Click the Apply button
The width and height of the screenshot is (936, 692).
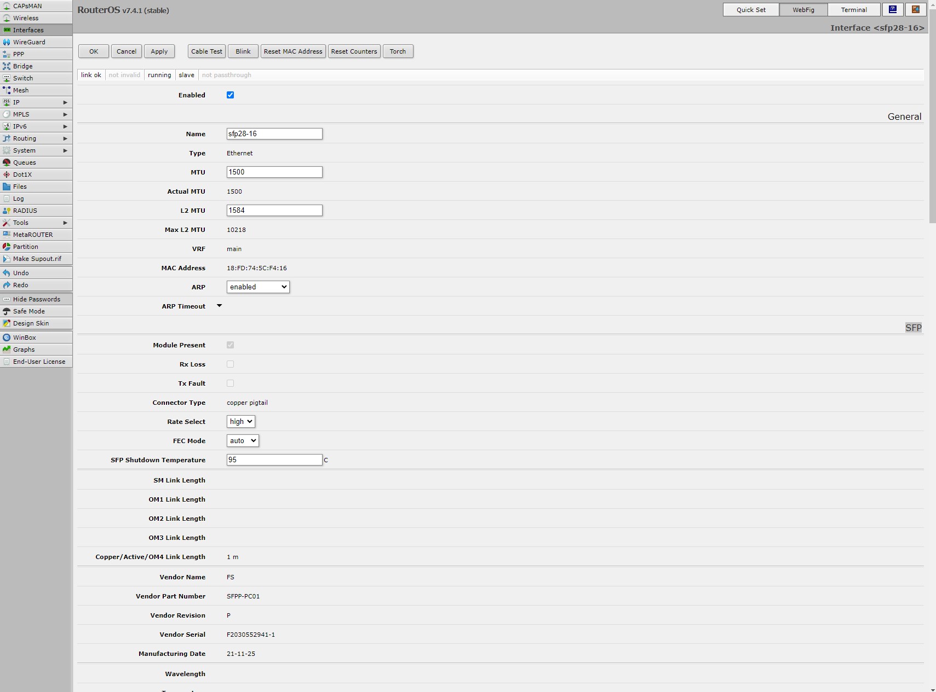click(159, 51)
